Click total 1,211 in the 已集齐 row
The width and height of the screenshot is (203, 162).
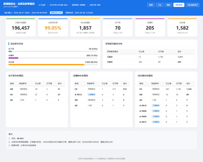point(180,57)
